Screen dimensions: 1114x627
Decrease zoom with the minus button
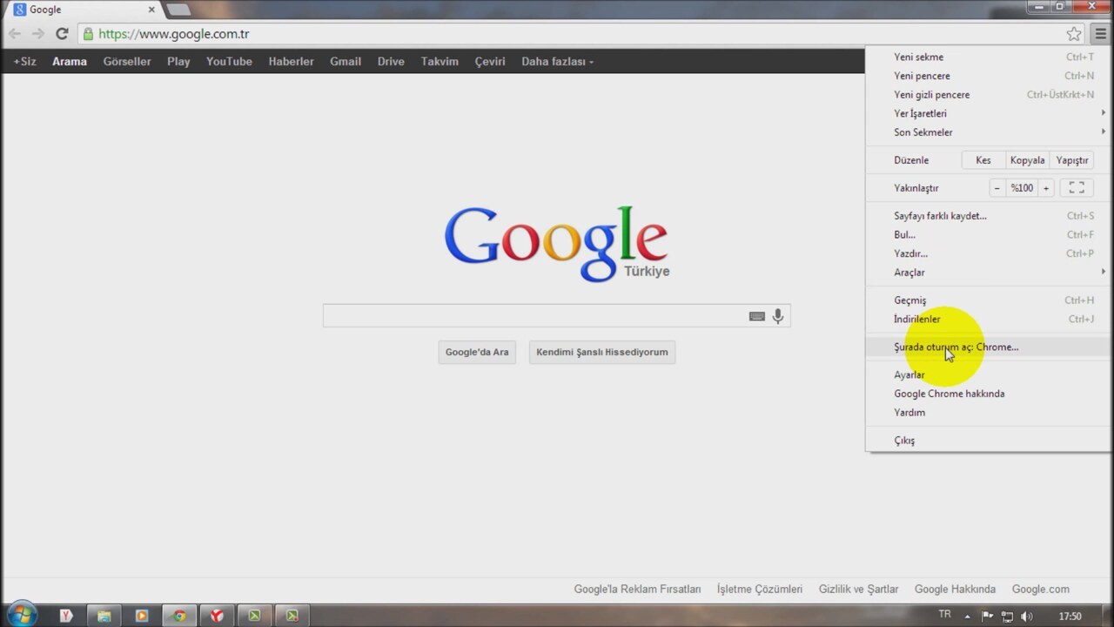(997, 187)
